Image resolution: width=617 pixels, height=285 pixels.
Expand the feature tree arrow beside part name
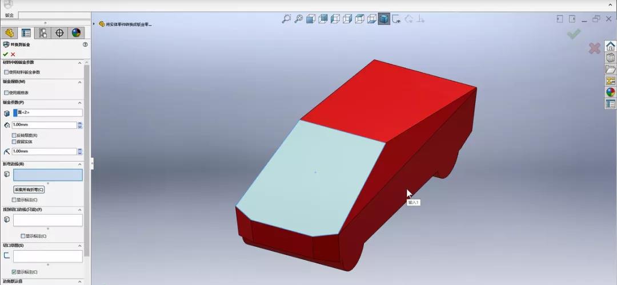pyautogui.click(x=94, y=24)
